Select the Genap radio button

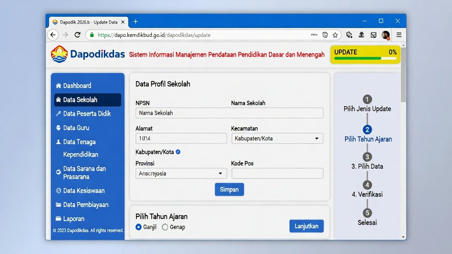[165, 227]
